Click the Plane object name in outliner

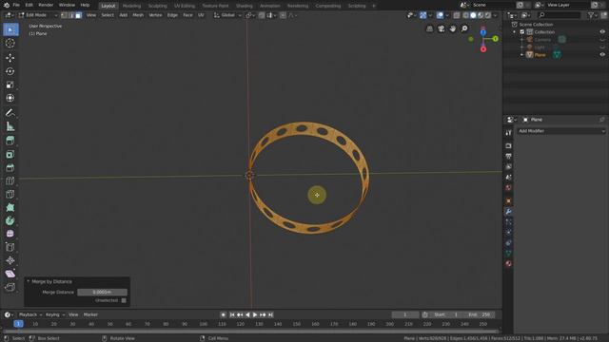540,55
